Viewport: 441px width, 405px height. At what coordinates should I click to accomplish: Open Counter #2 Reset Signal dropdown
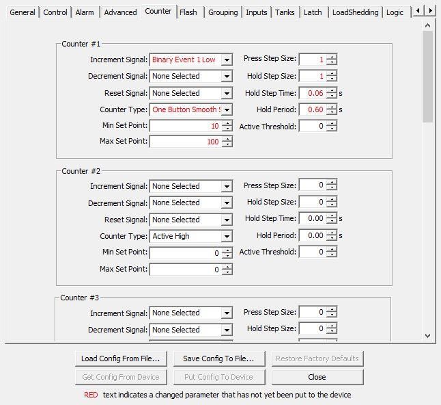(227, 220)
